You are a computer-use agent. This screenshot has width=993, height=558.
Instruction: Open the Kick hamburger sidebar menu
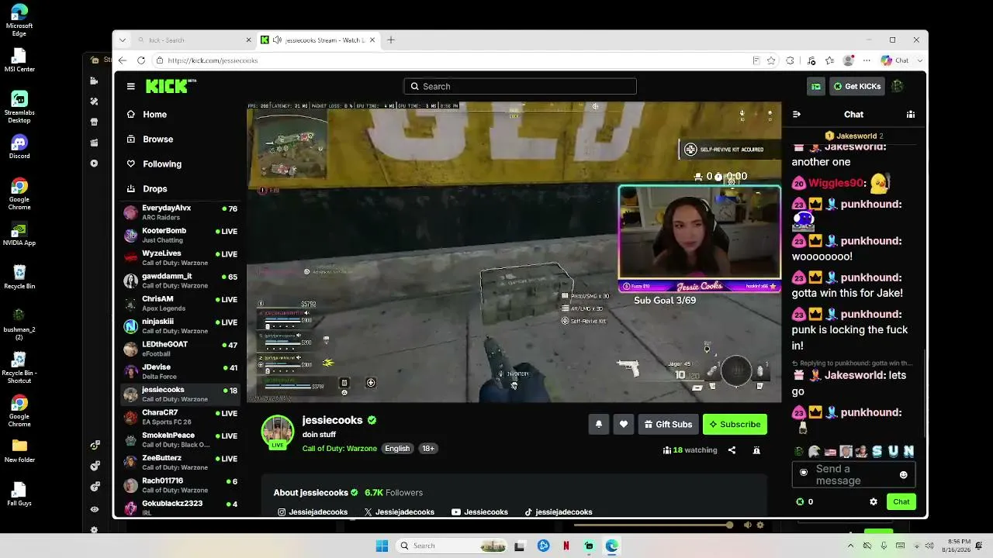point(131,86)
